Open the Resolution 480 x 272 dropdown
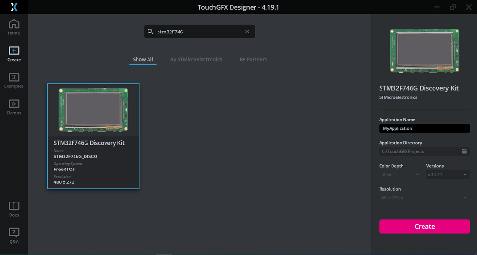This screenshot has height=255, width=477. click(x=424, y=198)
